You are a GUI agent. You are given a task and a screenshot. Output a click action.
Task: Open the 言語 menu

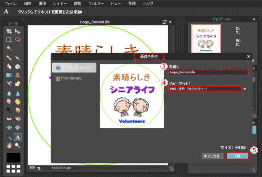pos(132,4)
